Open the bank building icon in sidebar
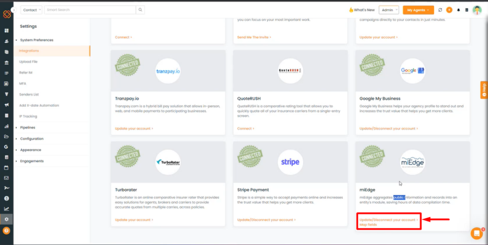488x245 pixels. (x=7, y=63)
